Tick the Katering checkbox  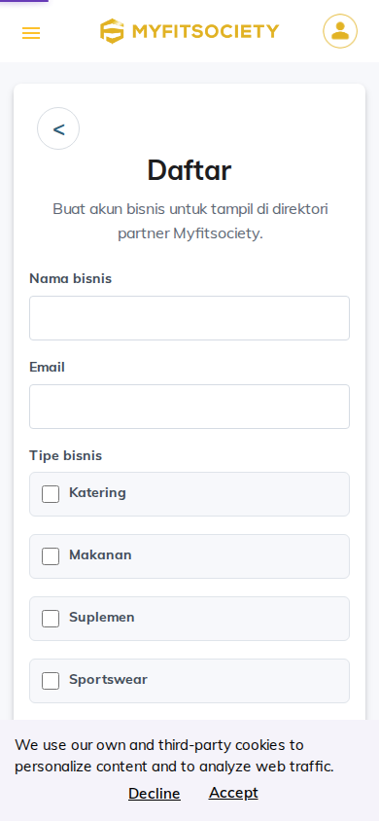point(51,494)
